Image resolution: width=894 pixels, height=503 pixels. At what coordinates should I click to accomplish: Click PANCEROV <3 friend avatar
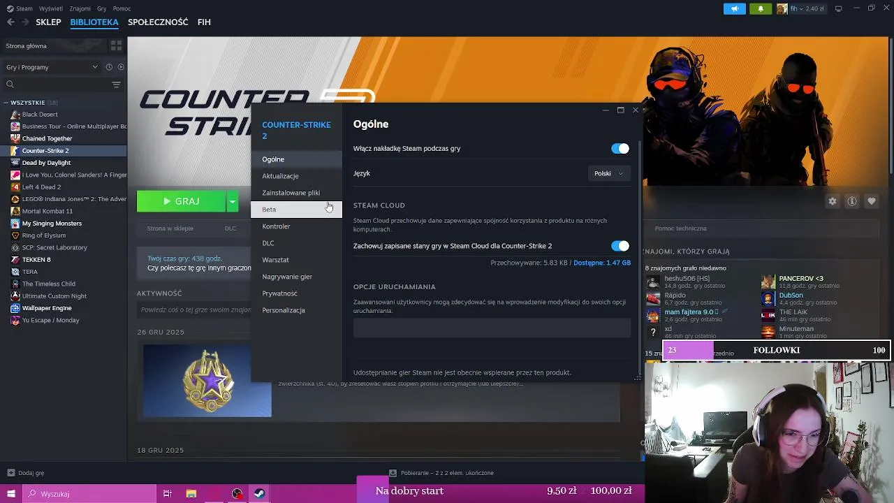pos(768,282)
